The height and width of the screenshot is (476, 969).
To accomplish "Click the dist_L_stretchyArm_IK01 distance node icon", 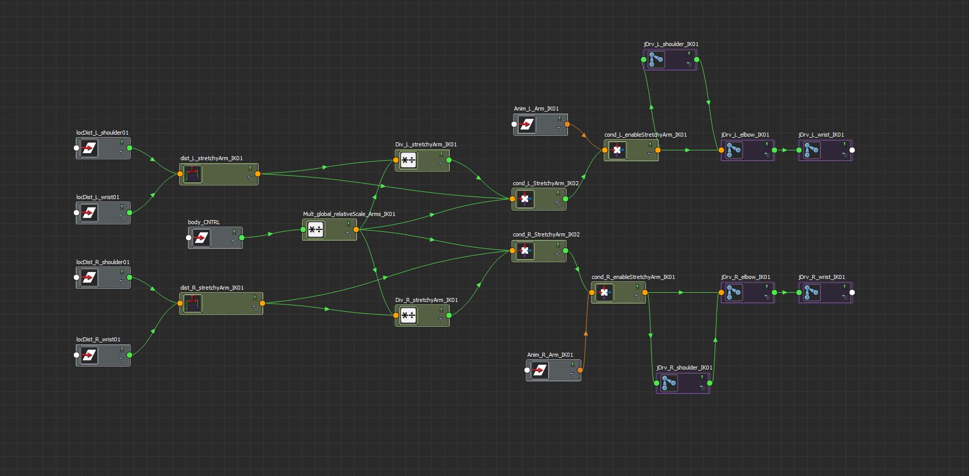I will coord(193,174).
